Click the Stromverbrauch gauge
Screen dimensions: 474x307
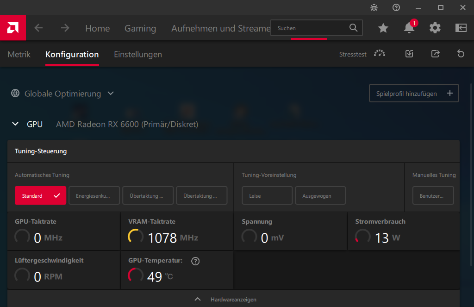[363, 237]
